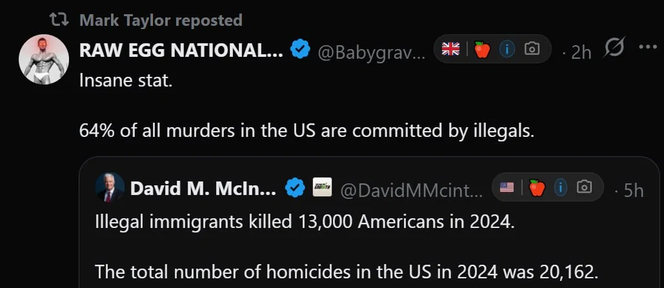Click the apple icon beside the UK flag

[481, 49]
